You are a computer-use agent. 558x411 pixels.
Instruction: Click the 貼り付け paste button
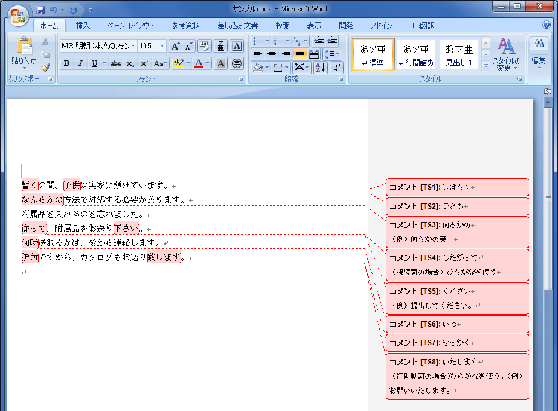pos(24,53)
